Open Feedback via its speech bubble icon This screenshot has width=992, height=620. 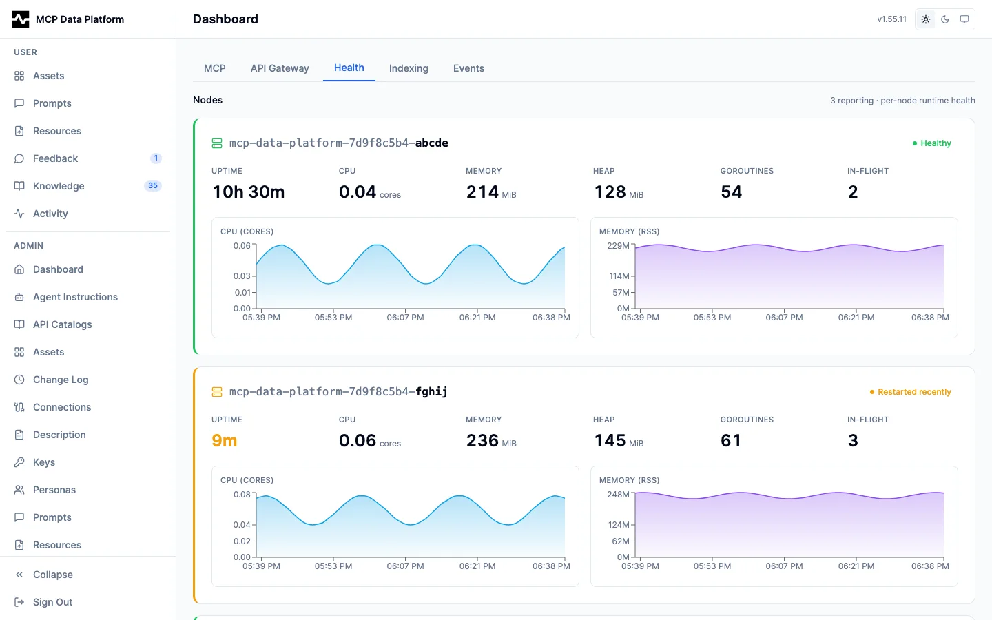19,158
